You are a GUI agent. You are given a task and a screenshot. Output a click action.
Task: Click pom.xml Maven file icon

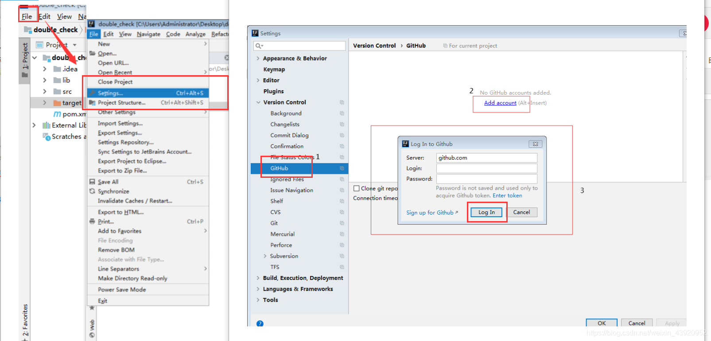tap(57, 114)
